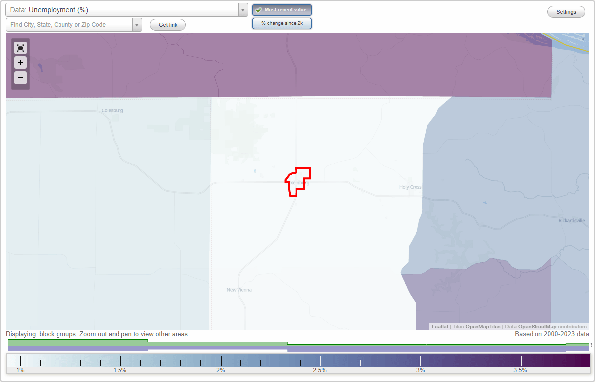Zoom out with the minus button
The width and height of the screenshot is (595, 382).
pyautogui.click(x=20, y=77)
